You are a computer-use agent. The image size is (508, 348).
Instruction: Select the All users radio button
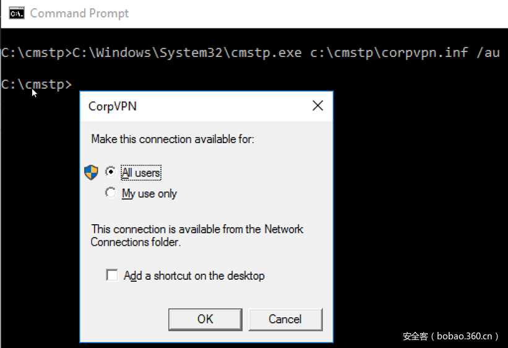pyautogui.click(x=111, y=172)
